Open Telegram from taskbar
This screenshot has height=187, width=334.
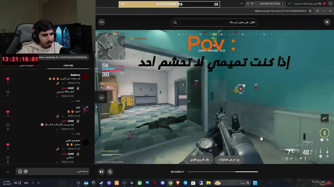tap(186, 183)
